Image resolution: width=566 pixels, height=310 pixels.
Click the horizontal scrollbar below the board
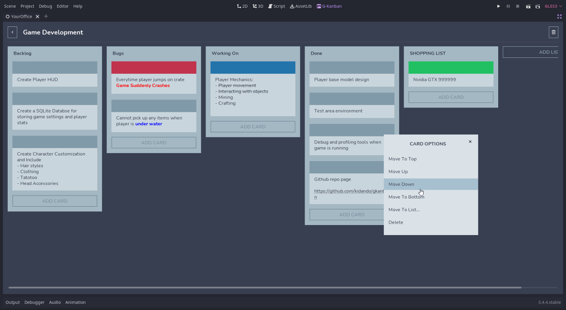[x=264, y=287]
